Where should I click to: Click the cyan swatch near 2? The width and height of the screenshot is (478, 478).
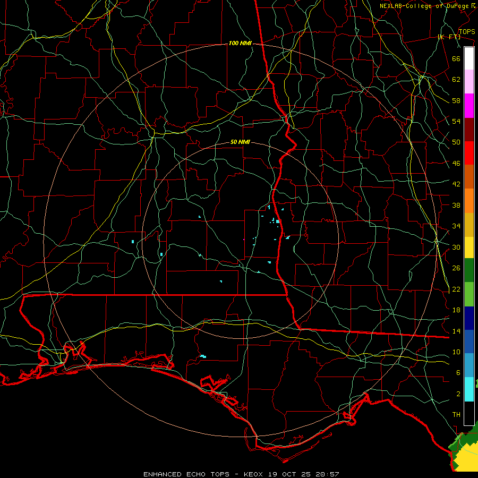coord(469,389)
